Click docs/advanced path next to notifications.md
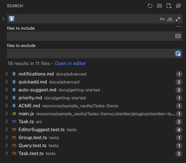 71,74
